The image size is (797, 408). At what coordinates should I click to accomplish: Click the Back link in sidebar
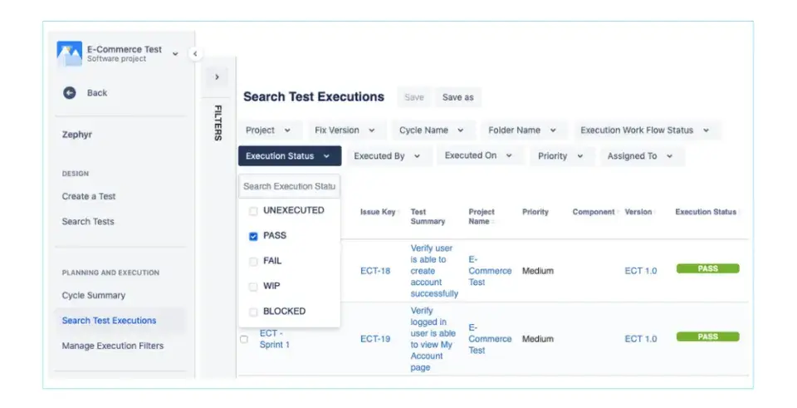(x=97, y=92)
